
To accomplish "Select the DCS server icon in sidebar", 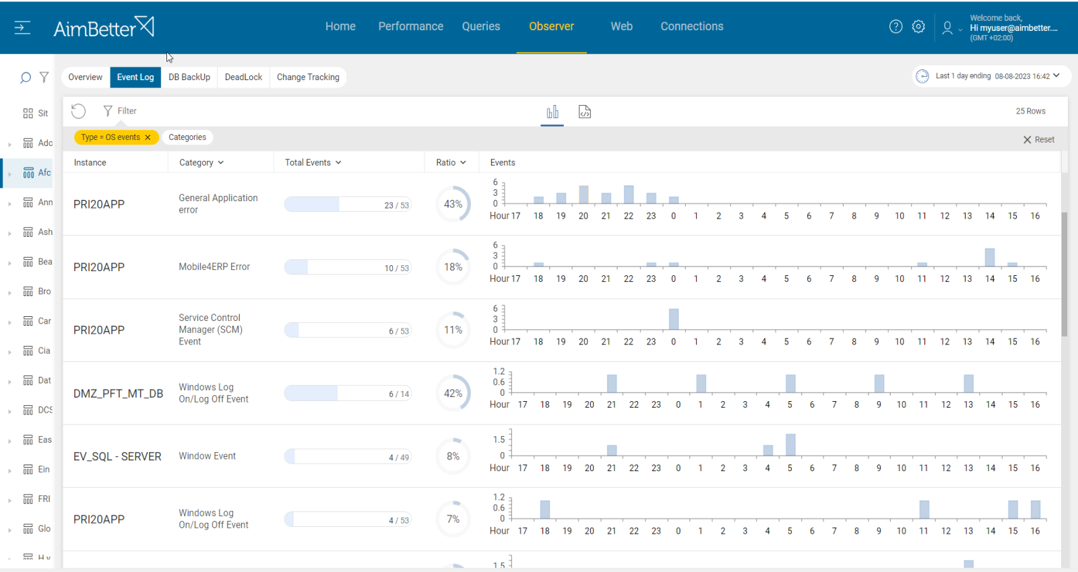I will tap(28, 409).
